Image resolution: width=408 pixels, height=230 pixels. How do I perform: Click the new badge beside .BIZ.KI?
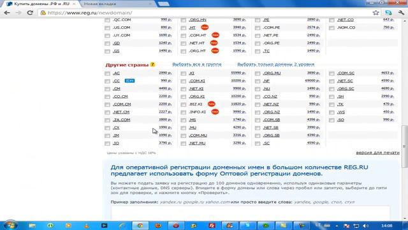point(211,103)
